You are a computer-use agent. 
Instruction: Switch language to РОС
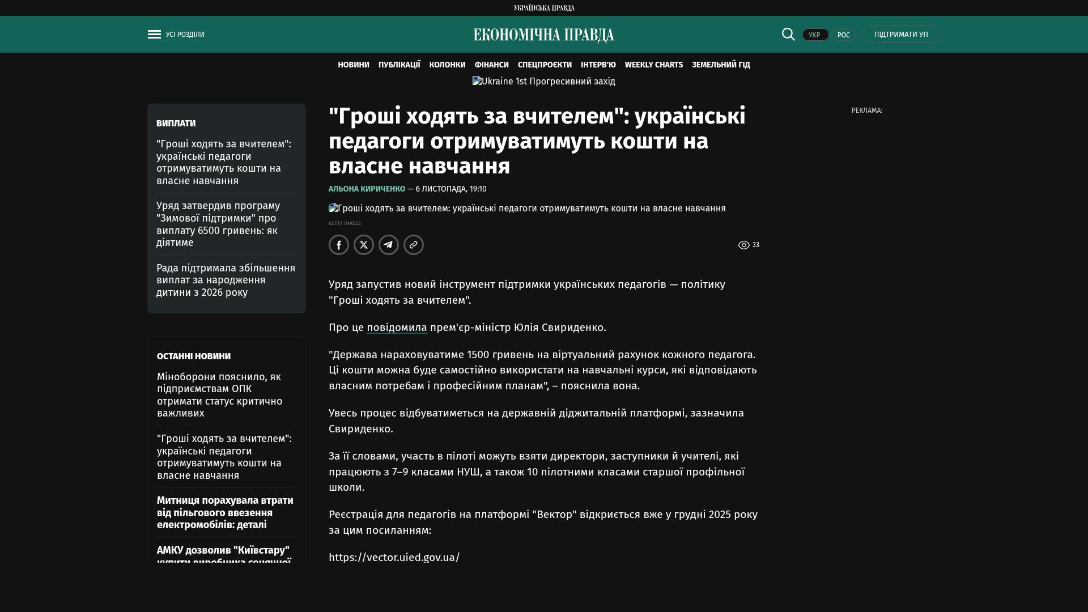tap(843, 35)
